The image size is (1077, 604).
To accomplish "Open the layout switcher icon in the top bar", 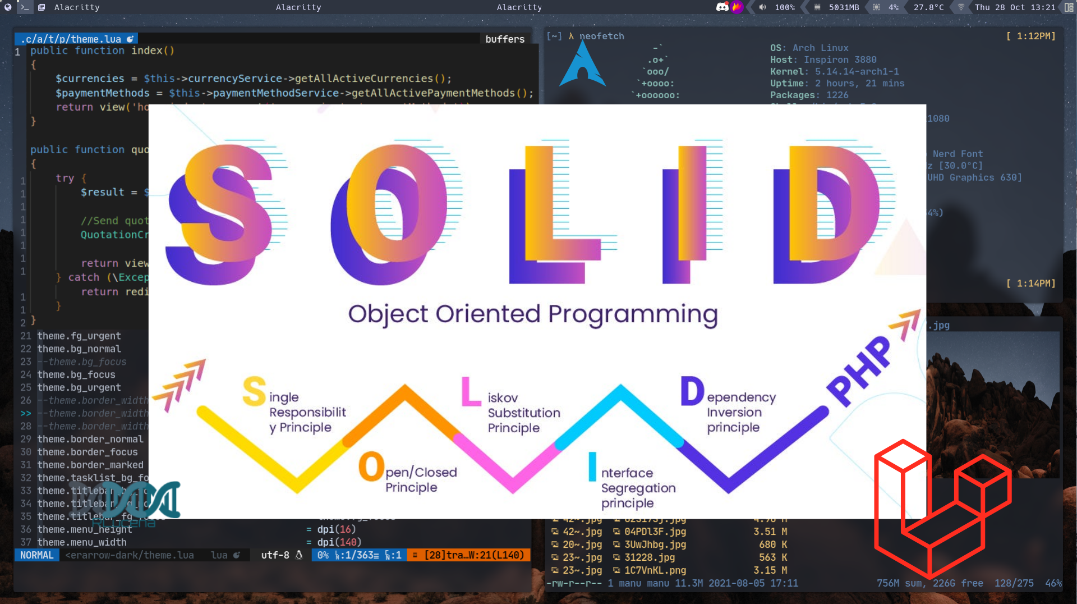I will [1069, 7].
